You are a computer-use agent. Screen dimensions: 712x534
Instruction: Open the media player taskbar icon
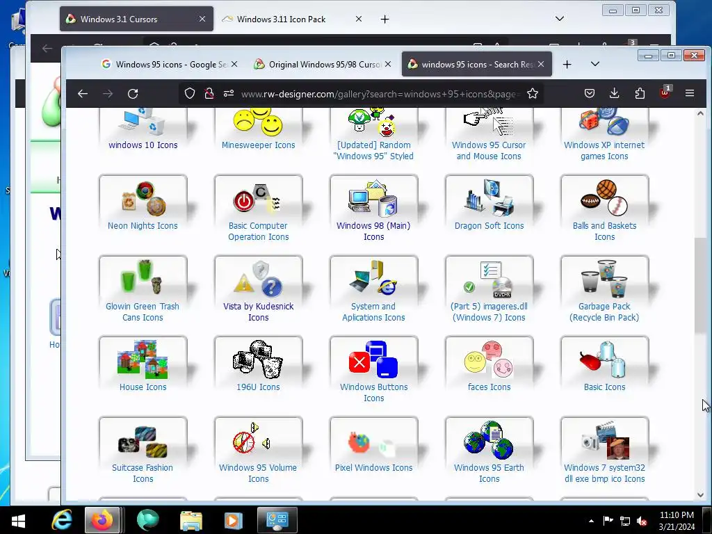[233, 520]
